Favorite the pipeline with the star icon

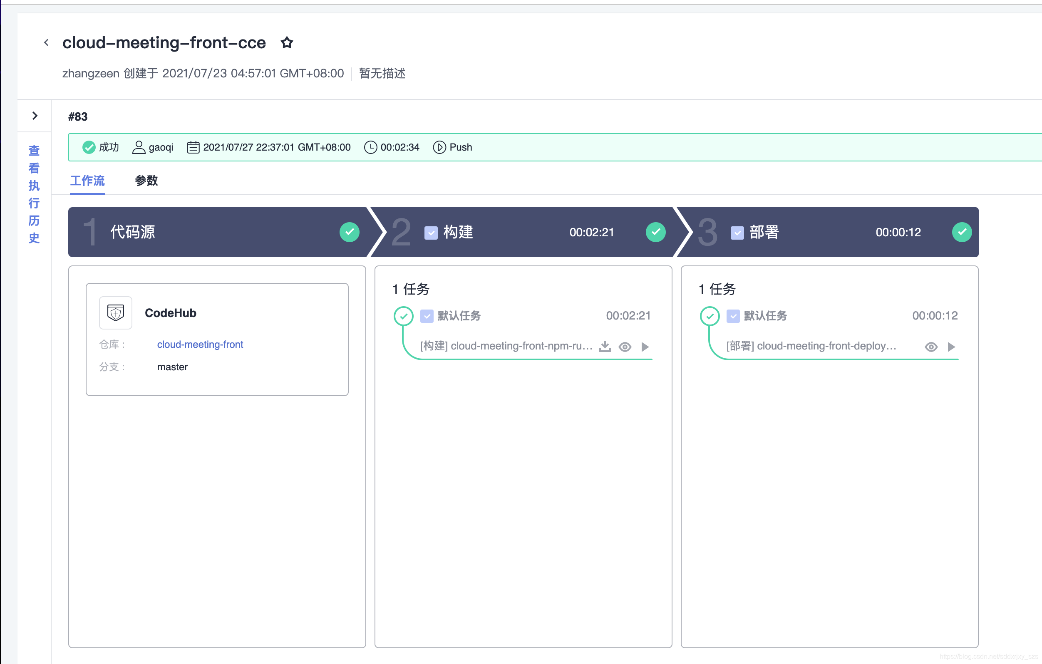[286, 42]
